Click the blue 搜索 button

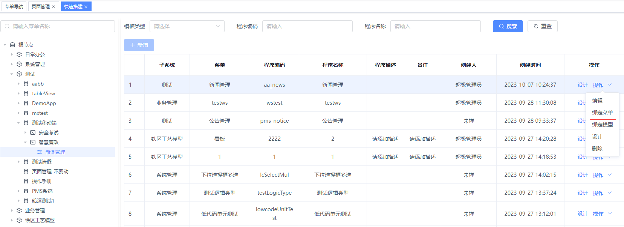(x=508, y=26)
